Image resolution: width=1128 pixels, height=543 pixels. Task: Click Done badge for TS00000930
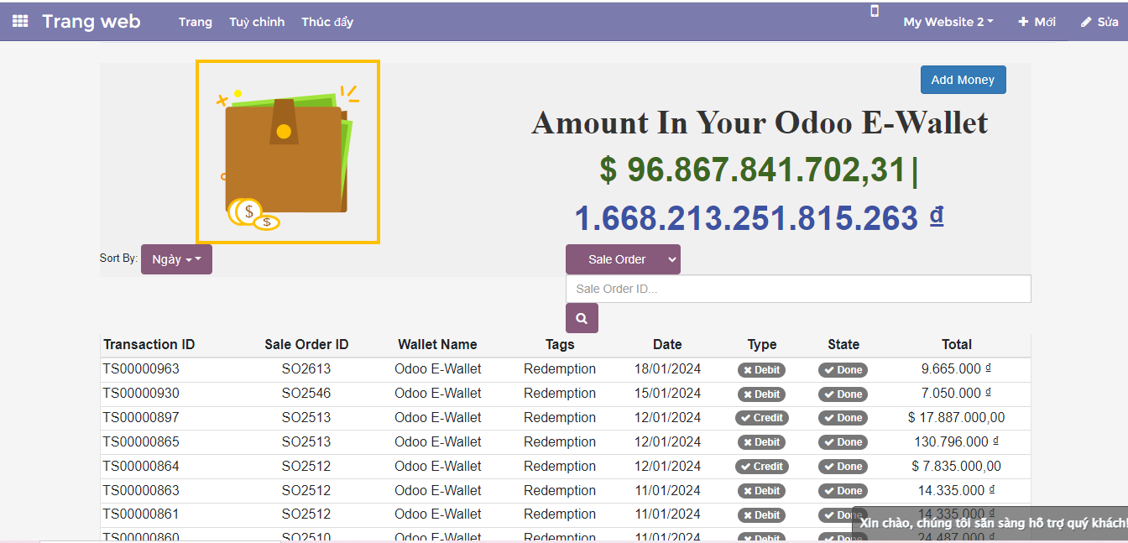point(843,394)
